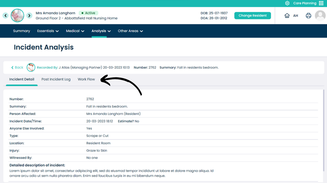Expand the Medical dropdown
327x183 pixels.
[x=75, y=31]
